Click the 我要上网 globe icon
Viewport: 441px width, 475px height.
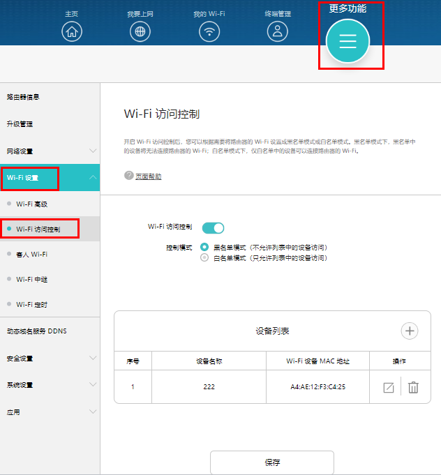click(140, 31)
